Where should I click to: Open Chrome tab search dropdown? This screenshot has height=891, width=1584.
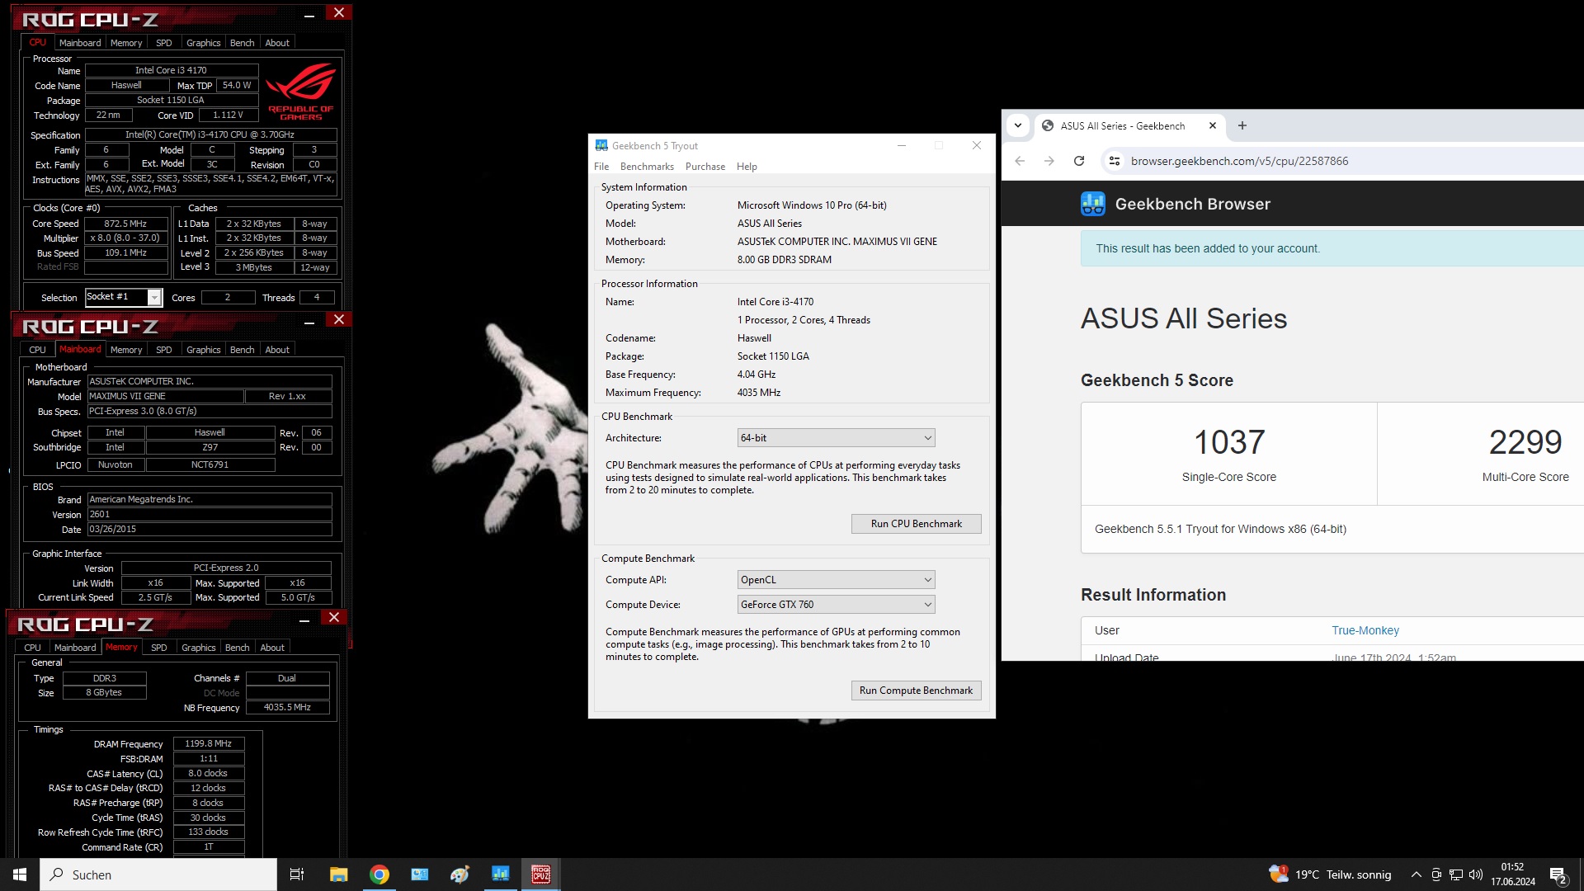tap(1018, 125)
